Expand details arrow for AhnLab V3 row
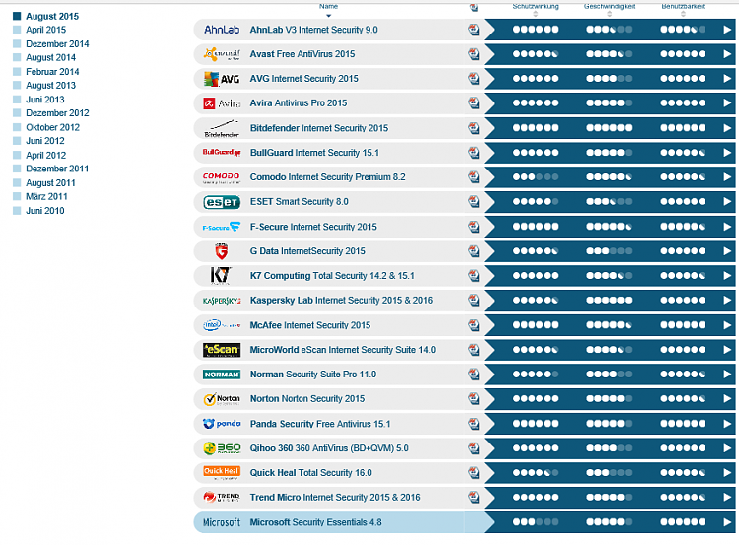 pos(727,30)
